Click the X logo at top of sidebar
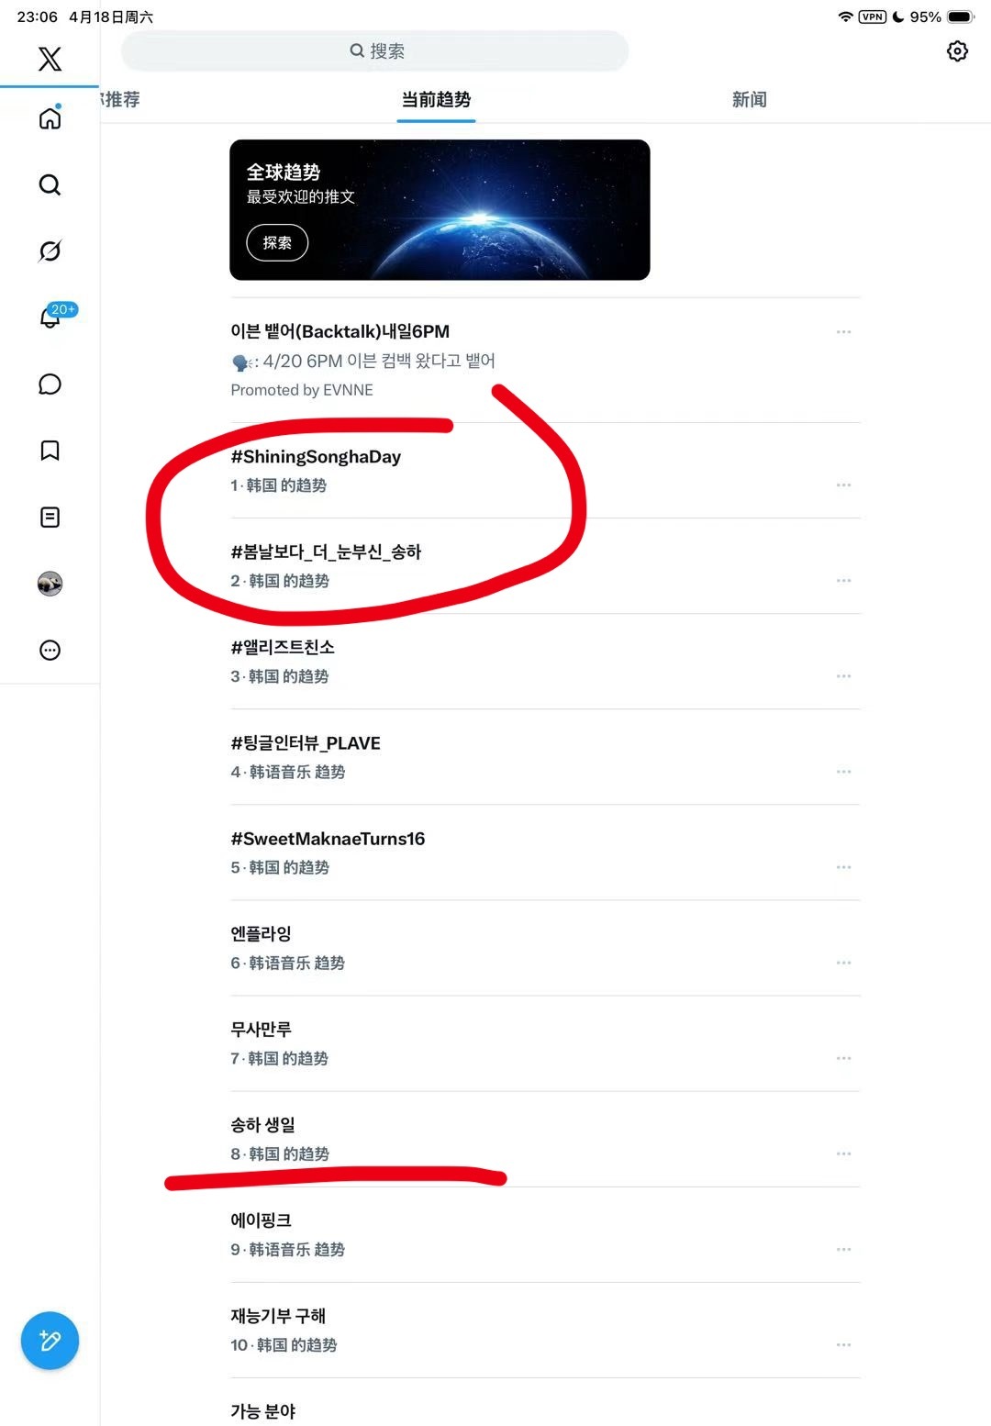Viewport: 991px width, 1426px height. 50,59
